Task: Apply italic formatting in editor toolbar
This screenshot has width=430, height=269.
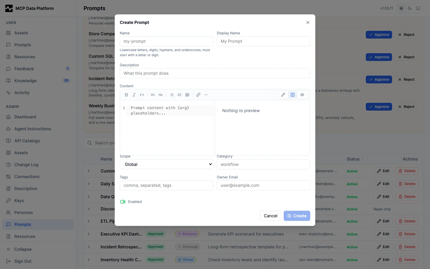Action: 134,95
